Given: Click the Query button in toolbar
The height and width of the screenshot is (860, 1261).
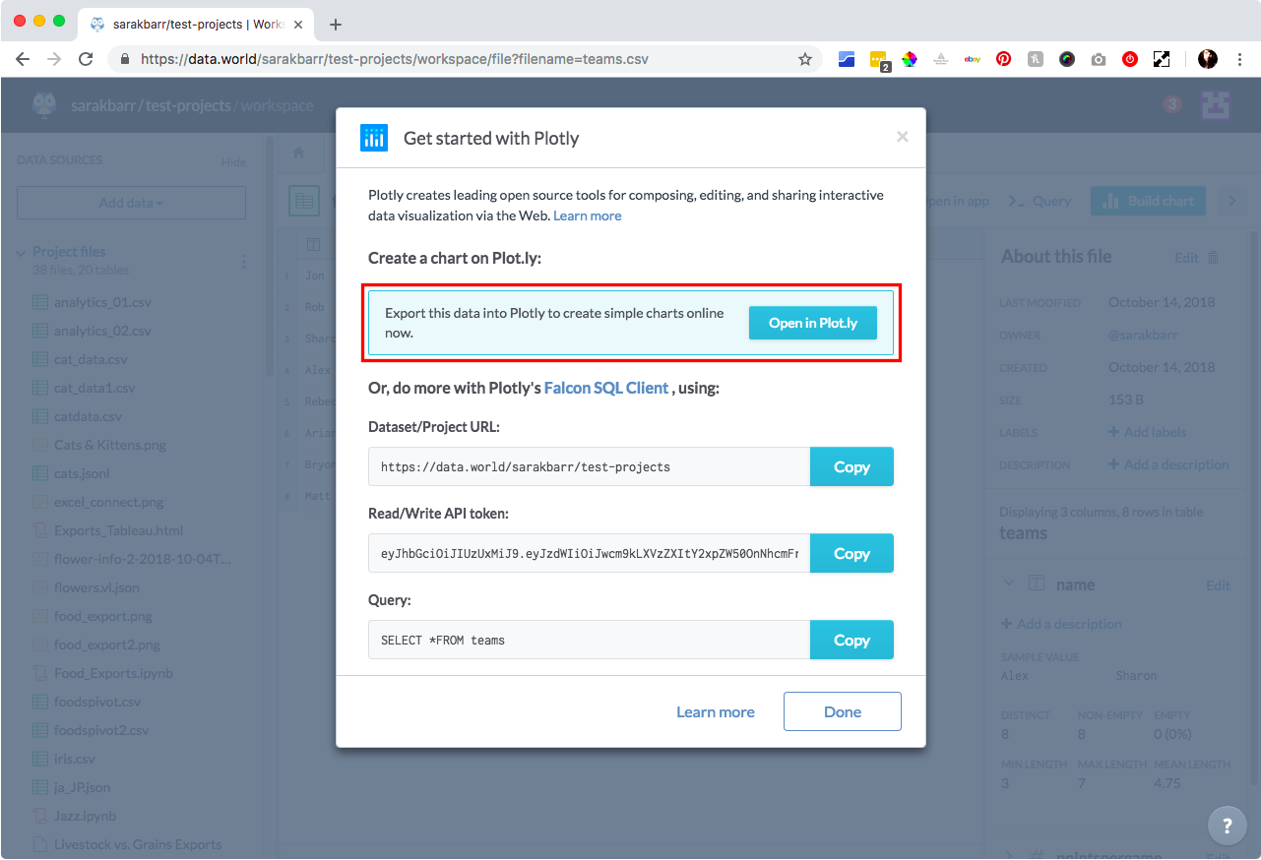Looking at the screenshot, I should [1040, 201].
